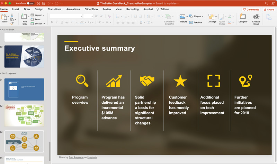Open the search magnifier in title bar
This screenshot has width=277, height=164.
[266, 3]
